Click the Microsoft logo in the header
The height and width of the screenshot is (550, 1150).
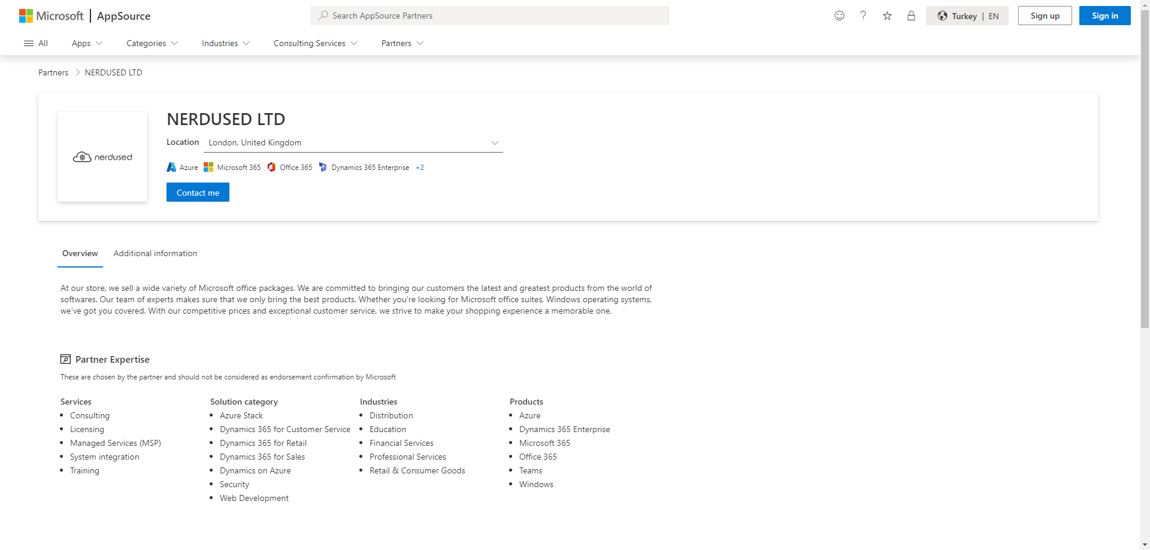coord(52,16)
